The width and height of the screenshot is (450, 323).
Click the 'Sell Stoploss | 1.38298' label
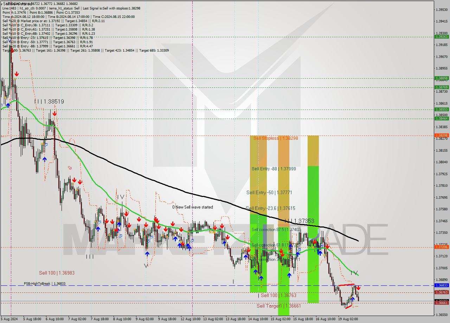(x=276, y=138)
